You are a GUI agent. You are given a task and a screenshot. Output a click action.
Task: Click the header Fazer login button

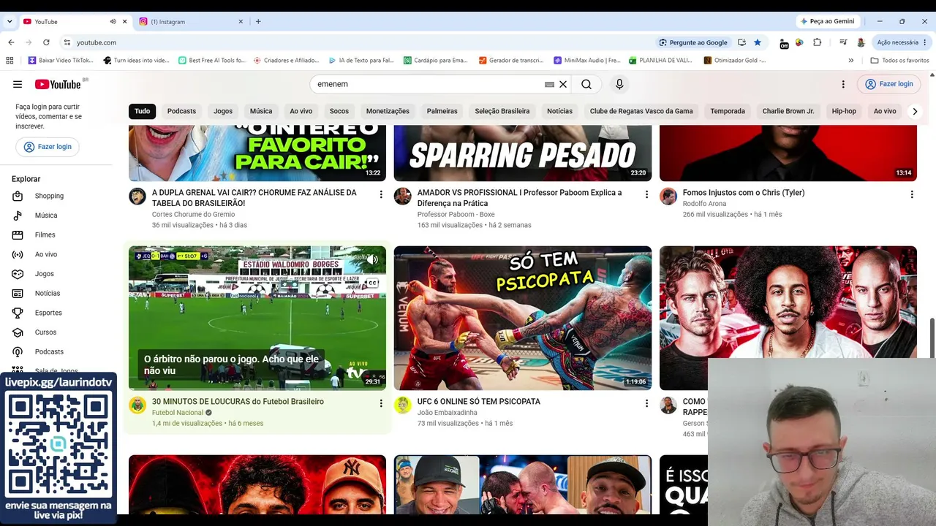889,84
